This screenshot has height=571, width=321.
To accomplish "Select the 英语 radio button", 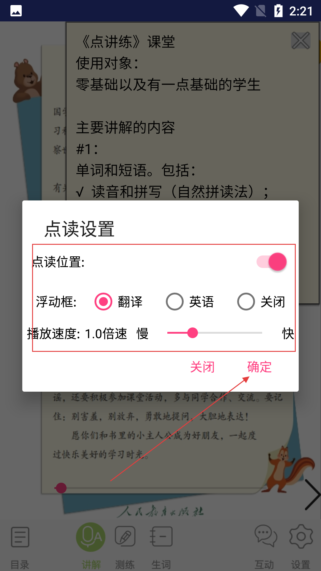I will [174, 302].
